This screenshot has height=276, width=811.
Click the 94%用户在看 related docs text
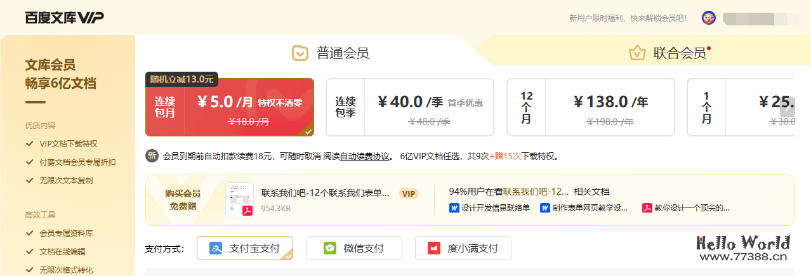529,192
